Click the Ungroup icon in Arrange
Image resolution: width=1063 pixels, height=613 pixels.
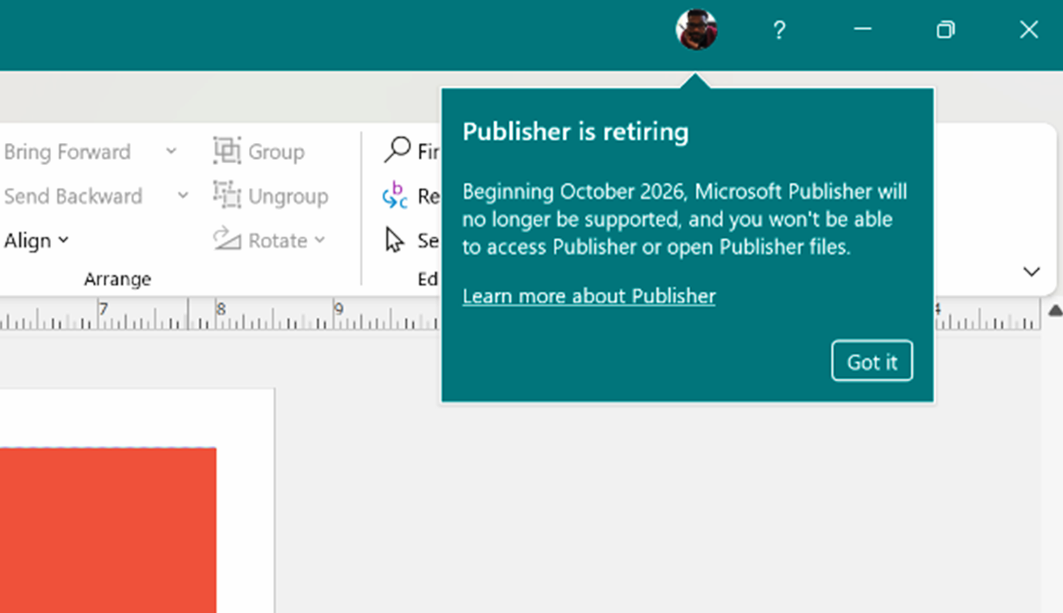click(x=227, y=195)
